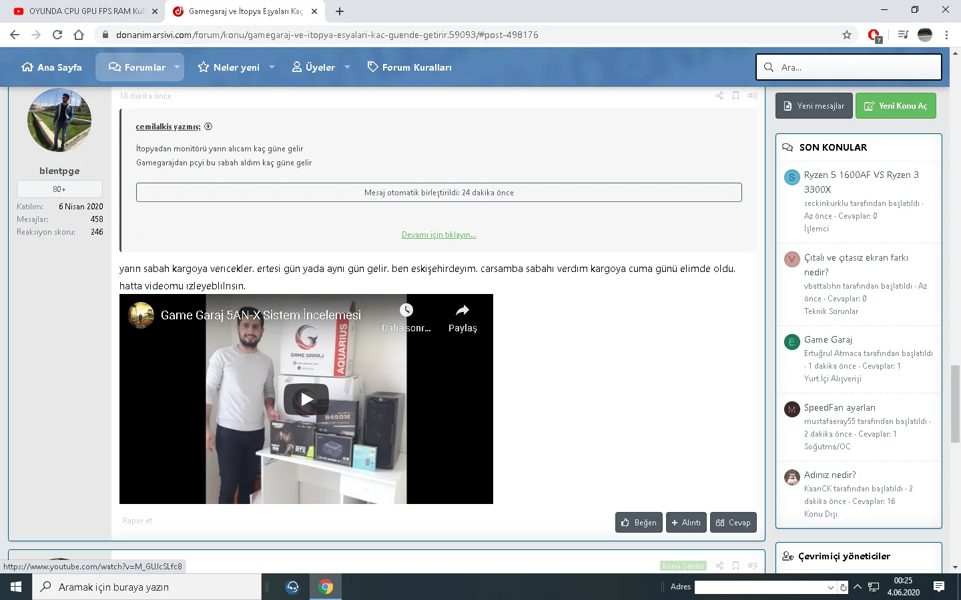The width and height of the screenshot is (961, 600).
Task: Click the search magnifier icon in forum header
Action: [x=769, y=67]
